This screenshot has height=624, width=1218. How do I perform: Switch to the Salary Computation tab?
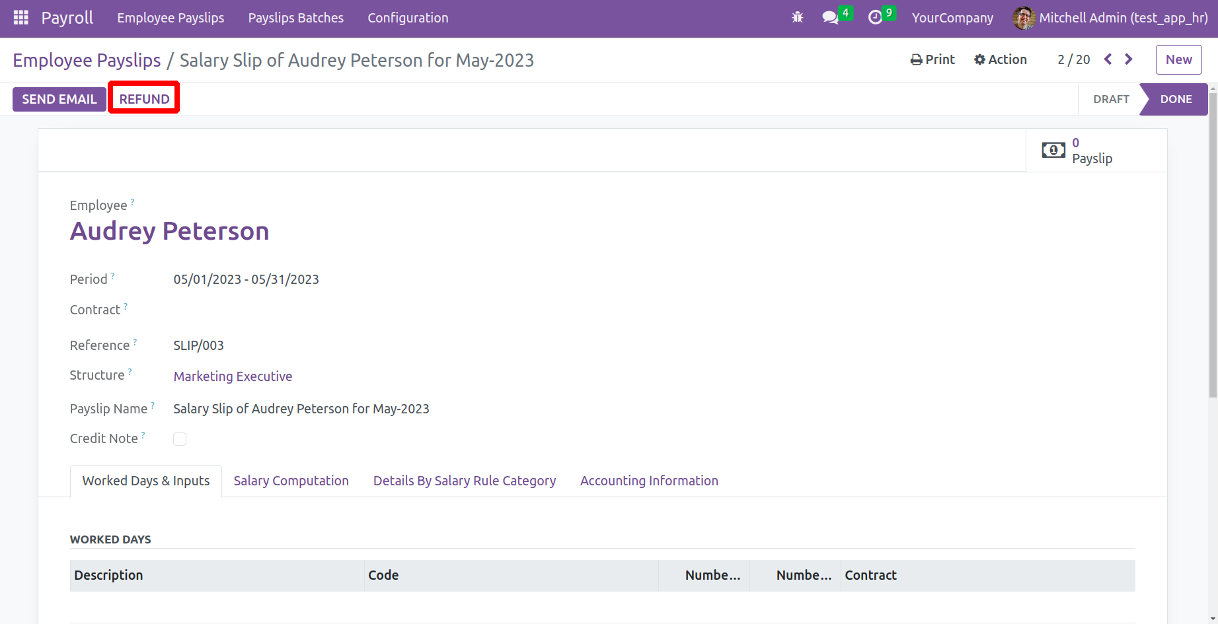click(291, 481)
